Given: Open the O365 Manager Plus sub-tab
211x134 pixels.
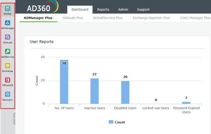Looking at the screenshot, I should 195,18.
